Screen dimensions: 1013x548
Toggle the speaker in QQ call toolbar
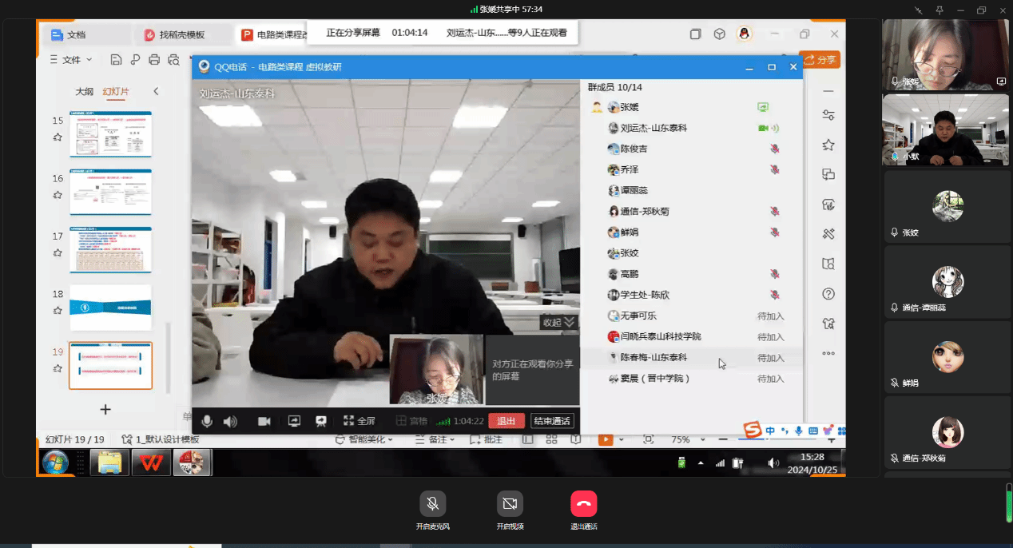pyautogui.click(x=230, y=421)
